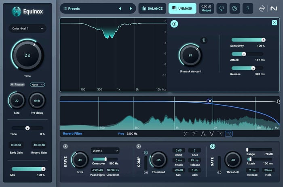Toggle the Gate module power button

[x=213, y=146]
